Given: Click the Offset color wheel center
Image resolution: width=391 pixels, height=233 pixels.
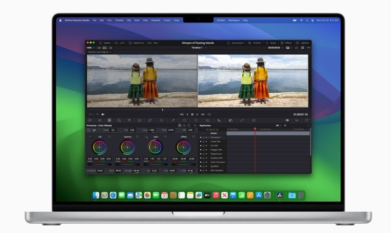Looking at the screenshot, I should pos(183,147).
